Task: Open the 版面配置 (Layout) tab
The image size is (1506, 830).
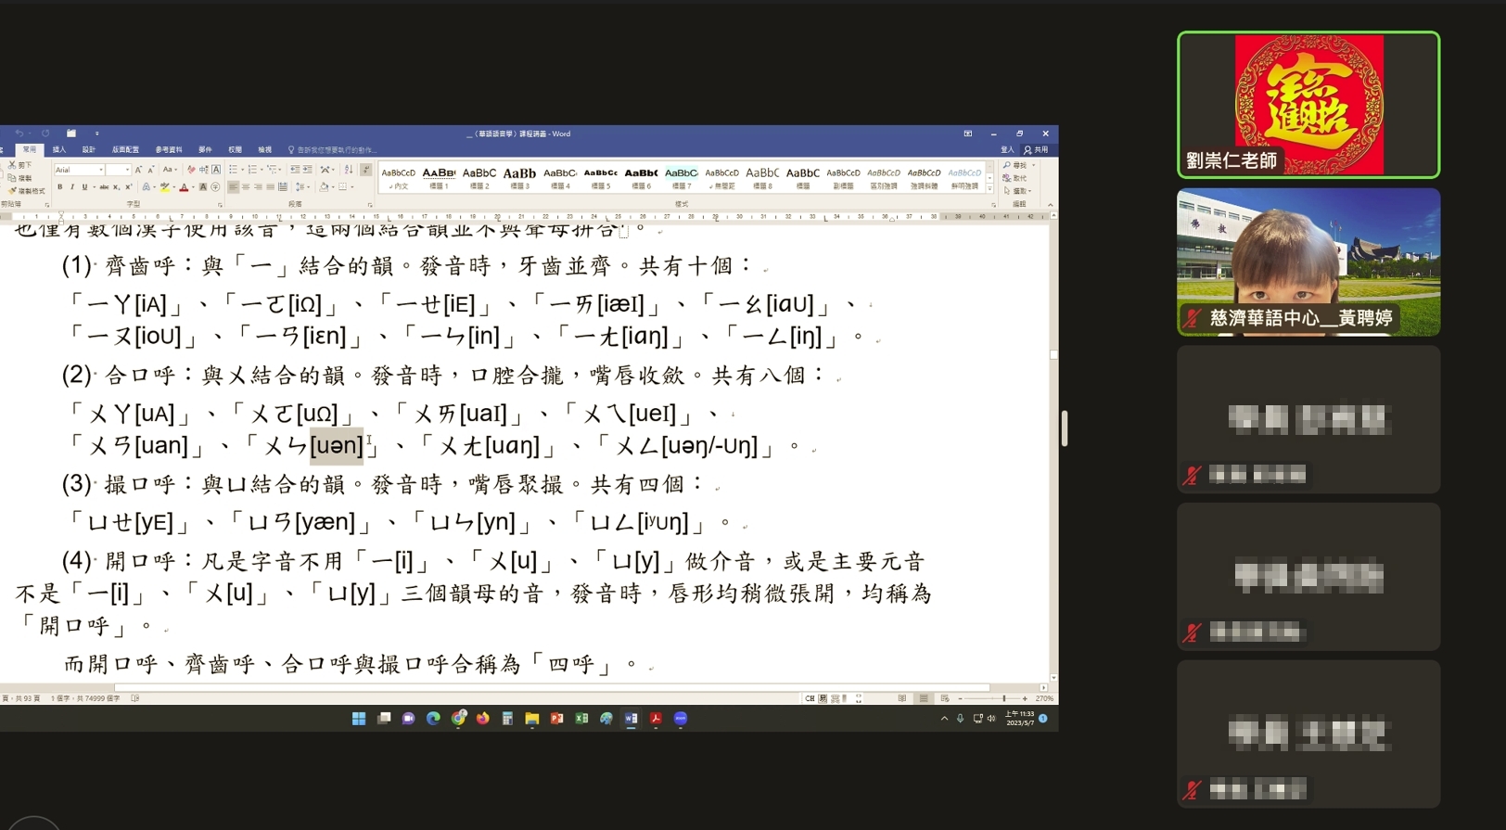Action: click(x=125, y=149)
